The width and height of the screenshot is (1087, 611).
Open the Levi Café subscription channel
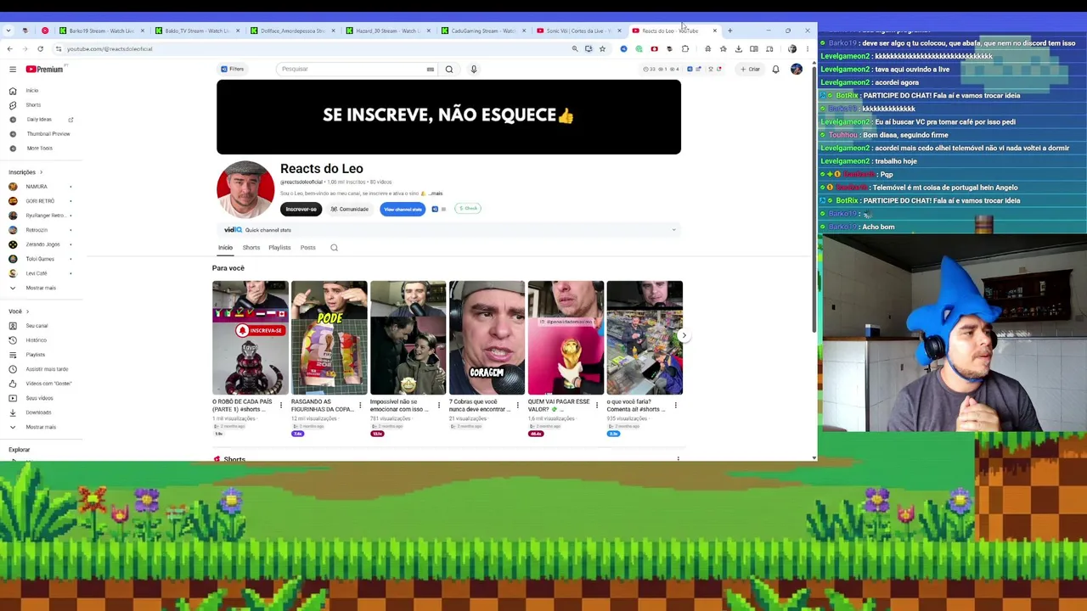pyautogui.click(x=37, y=273)
